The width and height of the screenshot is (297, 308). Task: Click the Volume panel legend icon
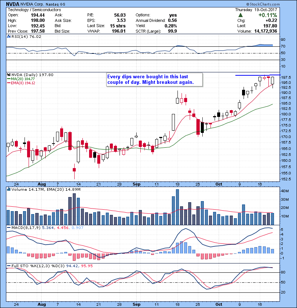[x=8, y=189]
